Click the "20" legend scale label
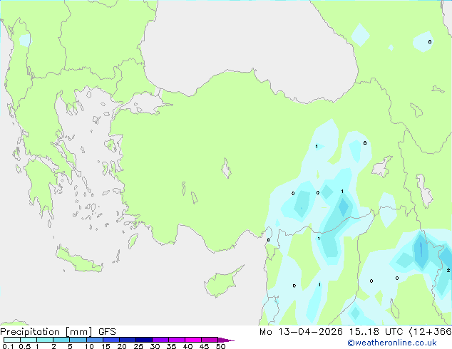This screenshot has width=452, height=349. coord(122,346)
